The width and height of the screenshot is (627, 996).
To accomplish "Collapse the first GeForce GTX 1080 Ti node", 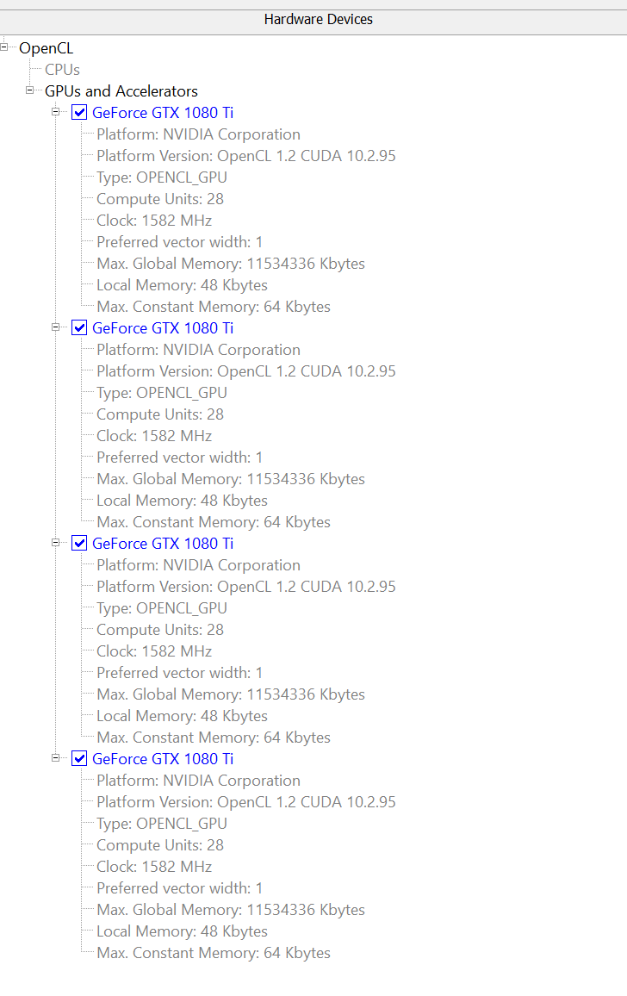I will [56, 112].
